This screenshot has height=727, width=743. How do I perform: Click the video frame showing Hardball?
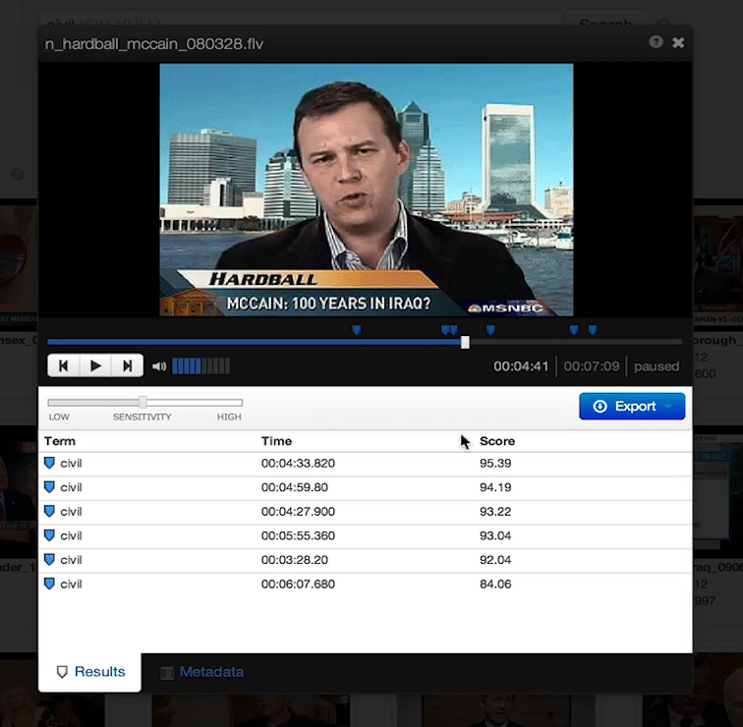pos(367,190)
